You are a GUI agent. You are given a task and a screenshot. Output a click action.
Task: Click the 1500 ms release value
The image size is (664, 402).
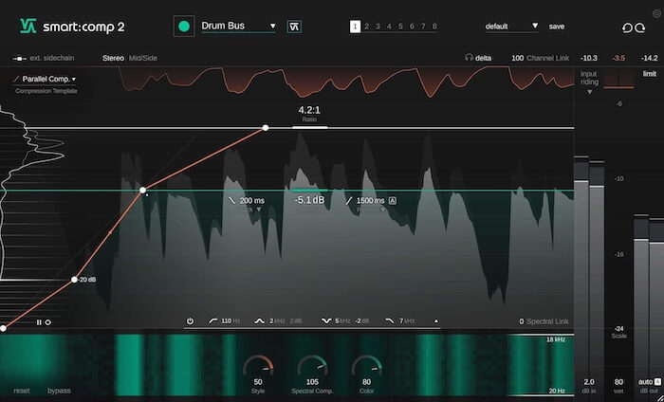click(371, 201)
